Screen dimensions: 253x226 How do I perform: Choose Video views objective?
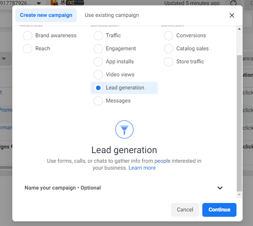98,75
